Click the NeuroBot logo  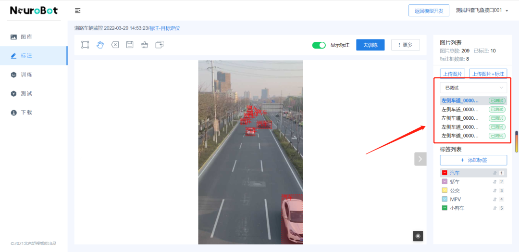[x=34, y=10]
